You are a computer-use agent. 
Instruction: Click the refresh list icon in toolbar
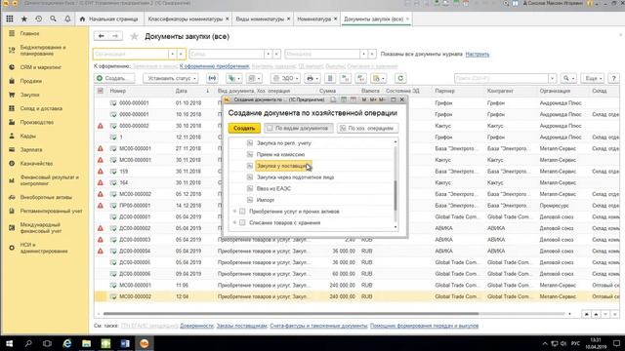pos(400,78)
